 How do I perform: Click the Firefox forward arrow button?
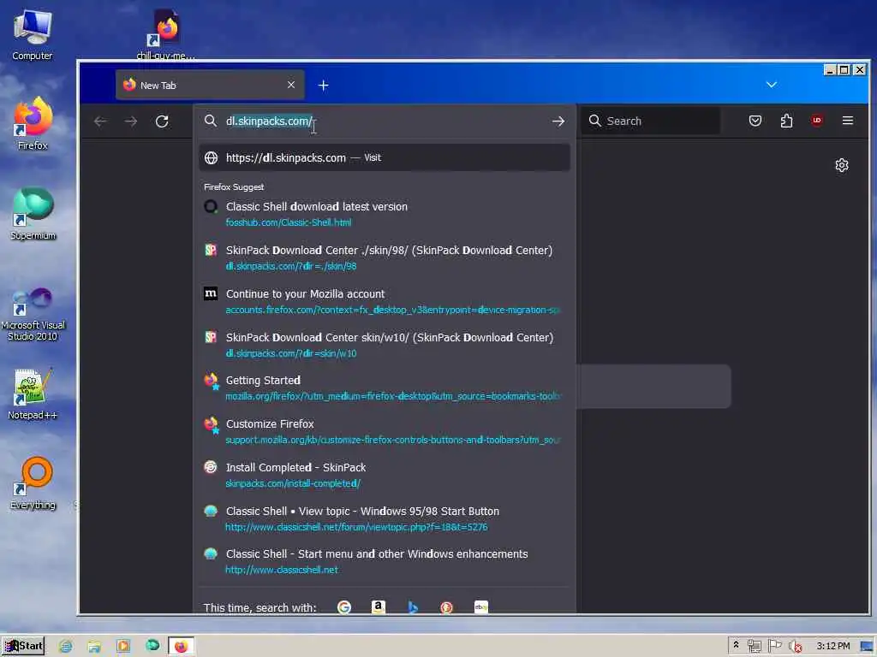click(131, 121)
